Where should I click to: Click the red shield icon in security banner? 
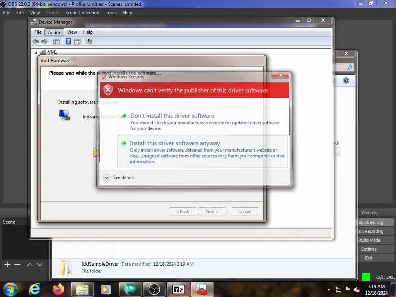point(108,90)
